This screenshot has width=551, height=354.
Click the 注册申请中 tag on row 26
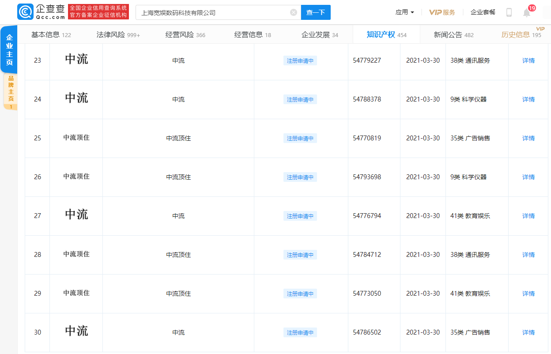tap(301, 177)
